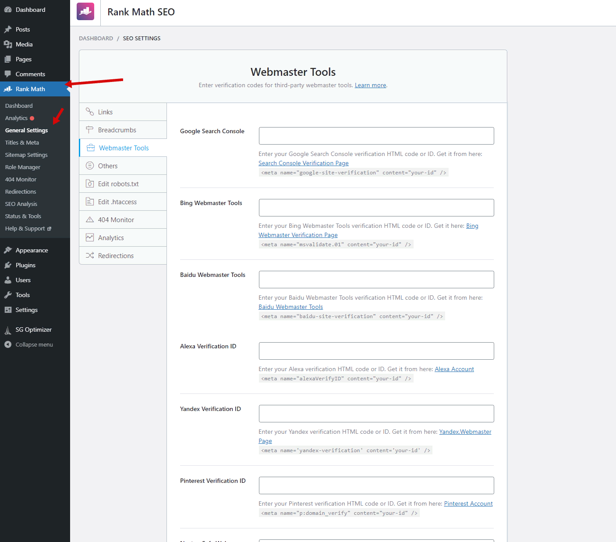Open 404 Monitor submenu item in sidebar
Image resolution: width=616 pixels, height=542 pixels.
tap(21, 179)
